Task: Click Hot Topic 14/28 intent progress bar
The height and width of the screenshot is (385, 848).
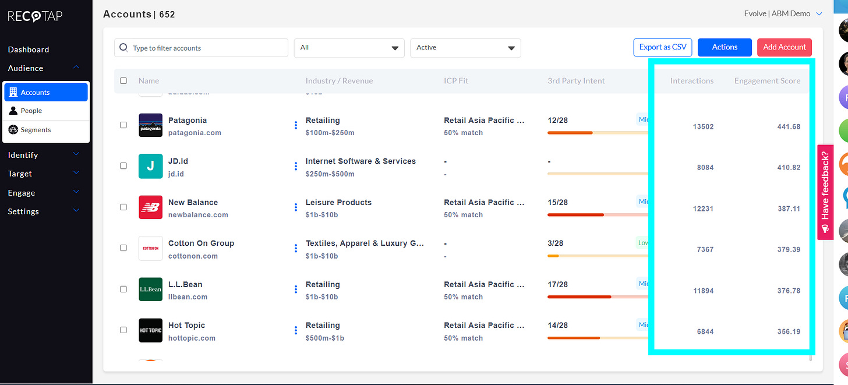Action: (598, 338)
